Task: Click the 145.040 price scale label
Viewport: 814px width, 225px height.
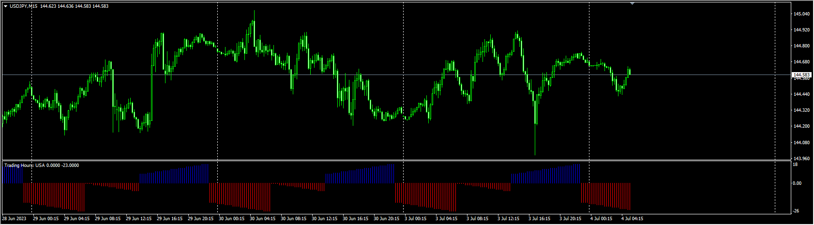Action: tap(801, 14)
